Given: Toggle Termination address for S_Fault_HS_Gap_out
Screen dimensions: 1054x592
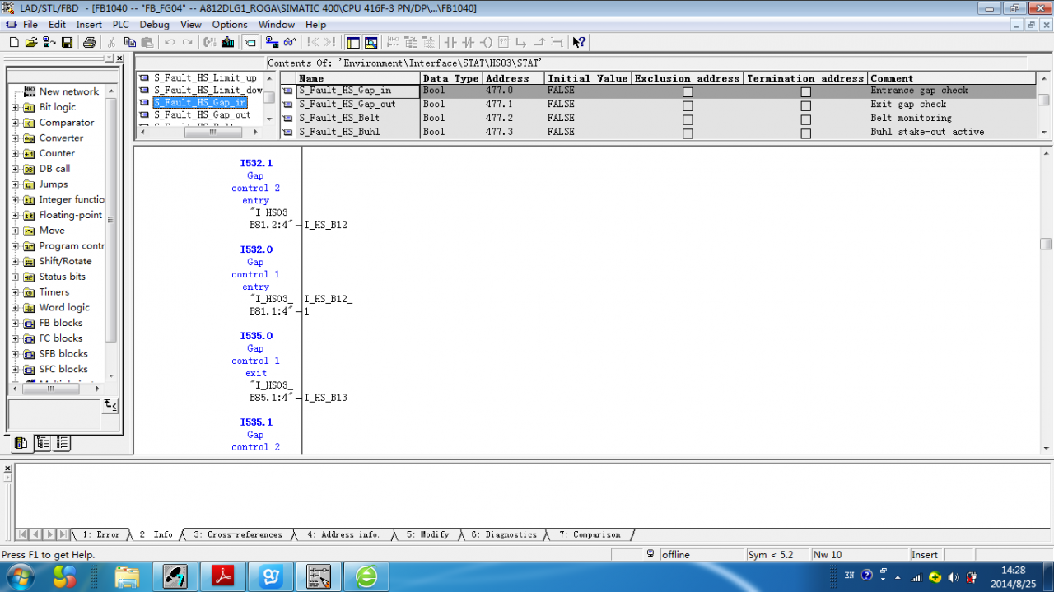Looking at the screenshot, I should point(805,105).
